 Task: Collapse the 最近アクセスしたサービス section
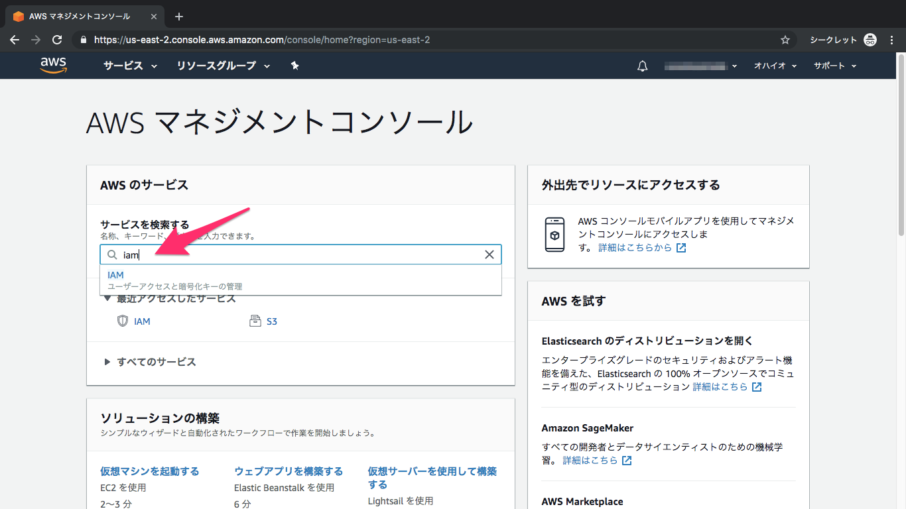pyautogui.click(x=108, y=299)
